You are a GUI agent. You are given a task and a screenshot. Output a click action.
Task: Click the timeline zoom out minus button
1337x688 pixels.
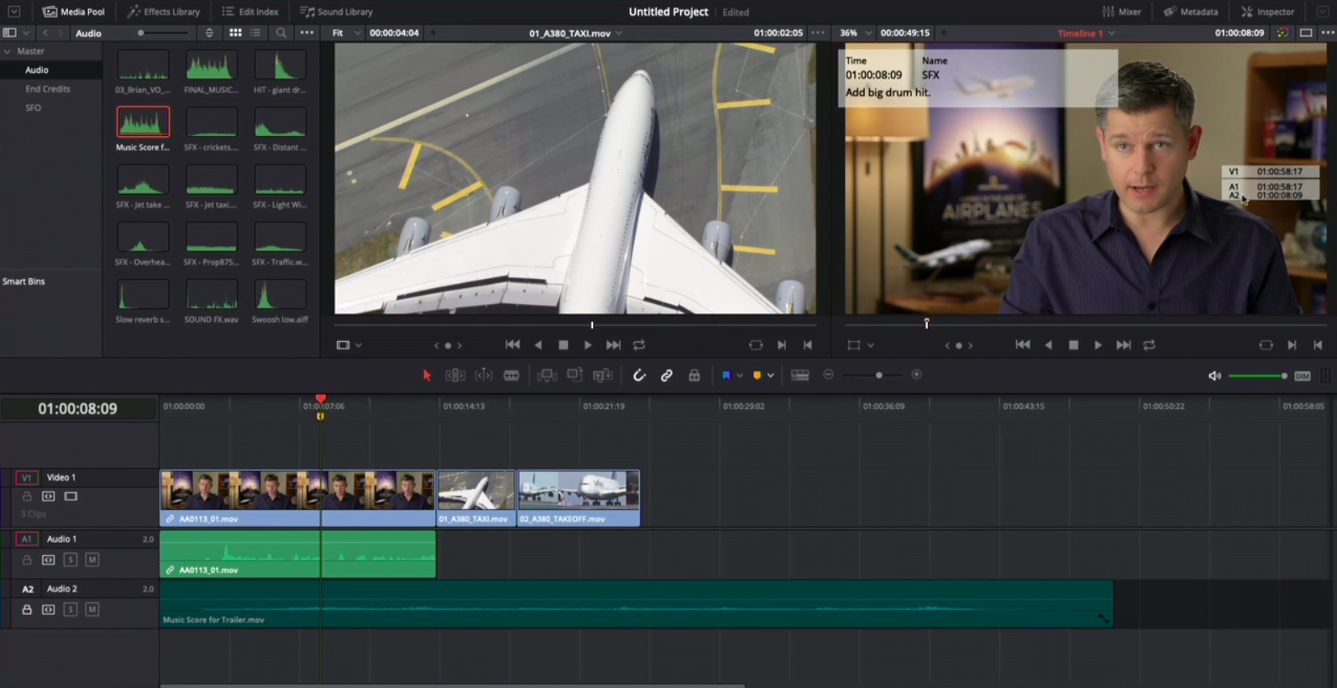point(829,375)
